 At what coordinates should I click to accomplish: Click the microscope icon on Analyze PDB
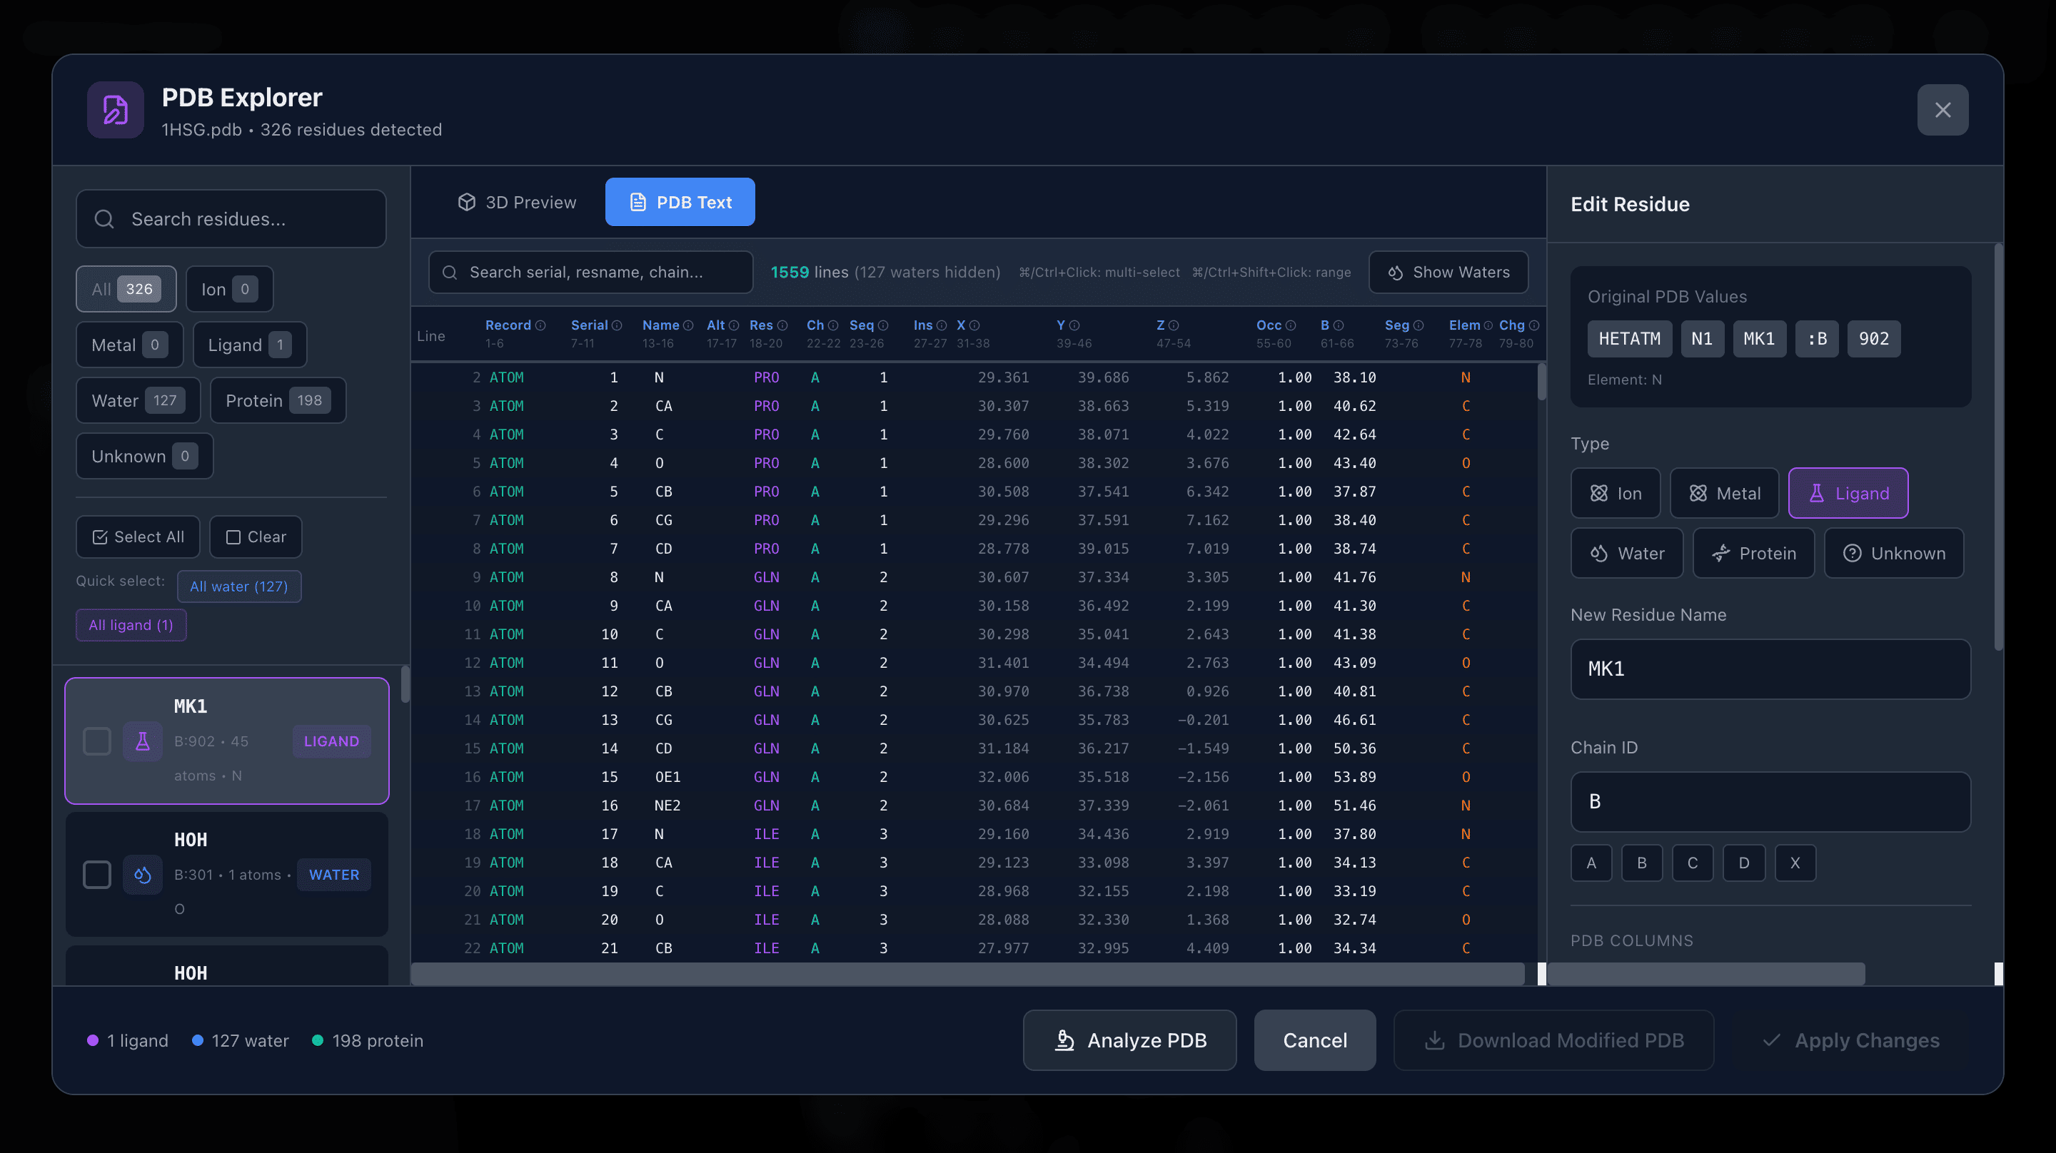pos(1064,1040)
